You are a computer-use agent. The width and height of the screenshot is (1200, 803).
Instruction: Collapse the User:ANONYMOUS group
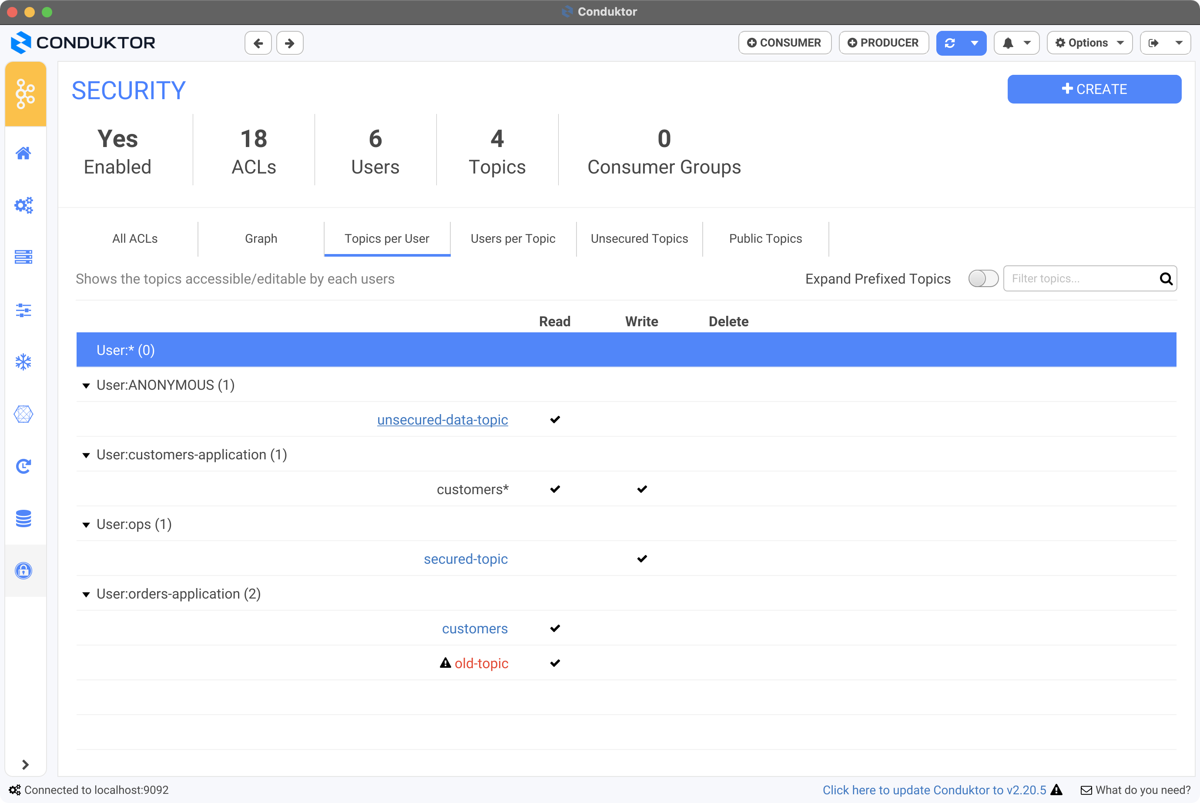pyautogui.click(x=86, y=386)
